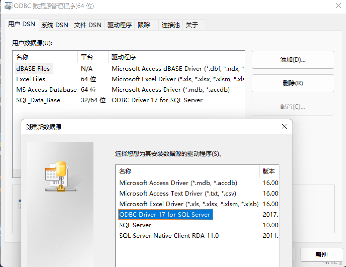The height and width of the screenshot is (267, 346).
Task: Click the 平台 column header
Action: tap(93, 57)
